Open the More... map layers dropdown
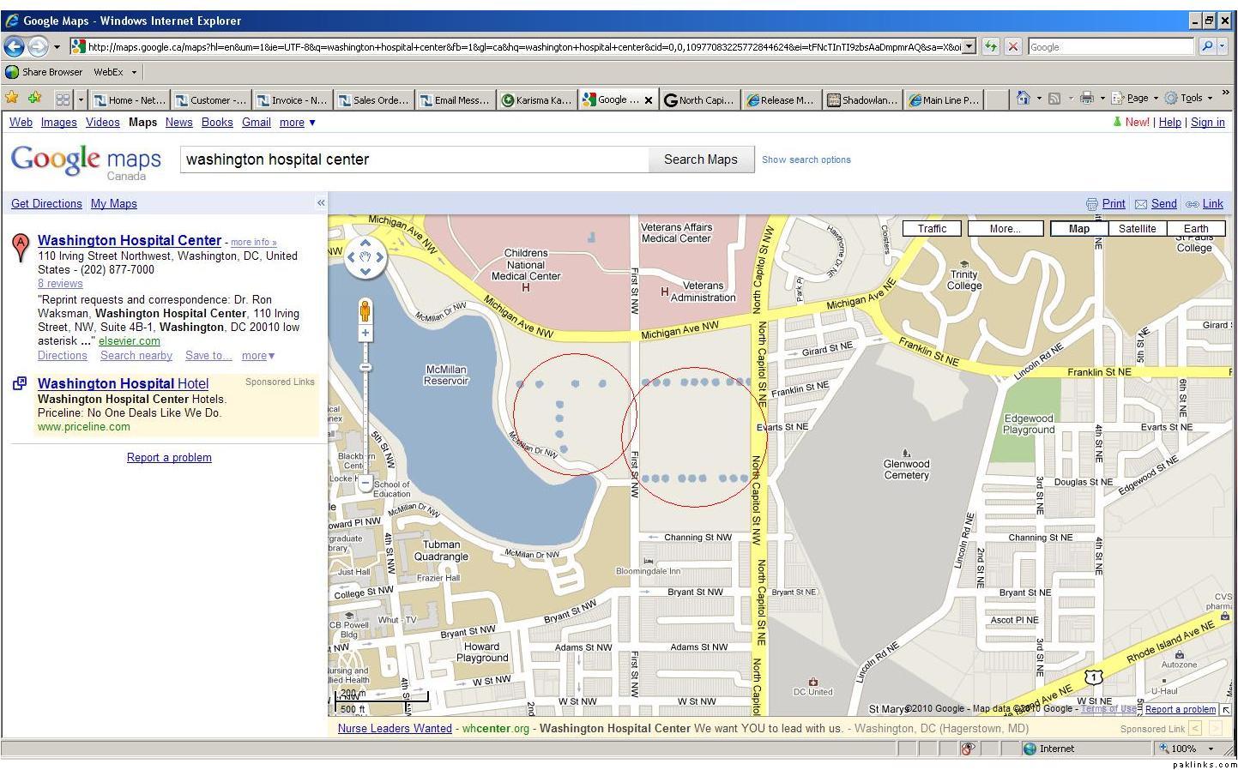Screen dimensions: 1238x770 1005,229
